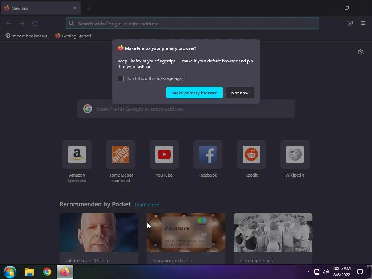
Task: Open File Explorer from taskbar
Action: [29, 272]
